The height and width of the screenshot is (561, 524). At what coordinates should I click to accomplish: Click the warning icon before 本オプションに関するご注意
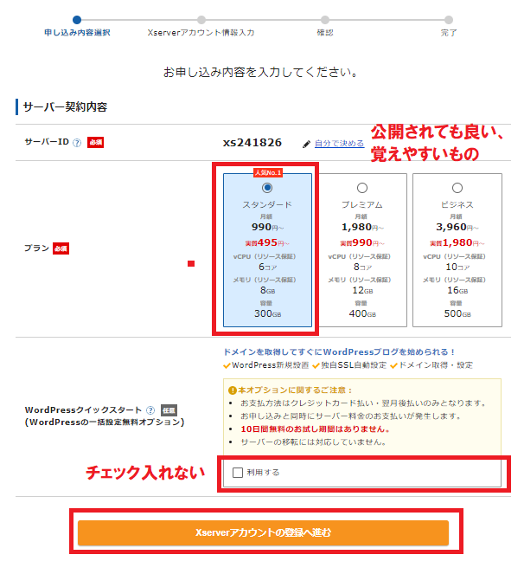(x=233, y=390)
